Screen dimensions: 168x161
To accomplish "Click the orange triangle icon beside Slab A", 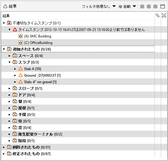I will [21, 69].
